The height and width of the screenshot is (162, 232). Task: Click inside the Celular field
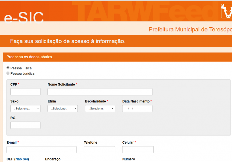tap(138, 150)
